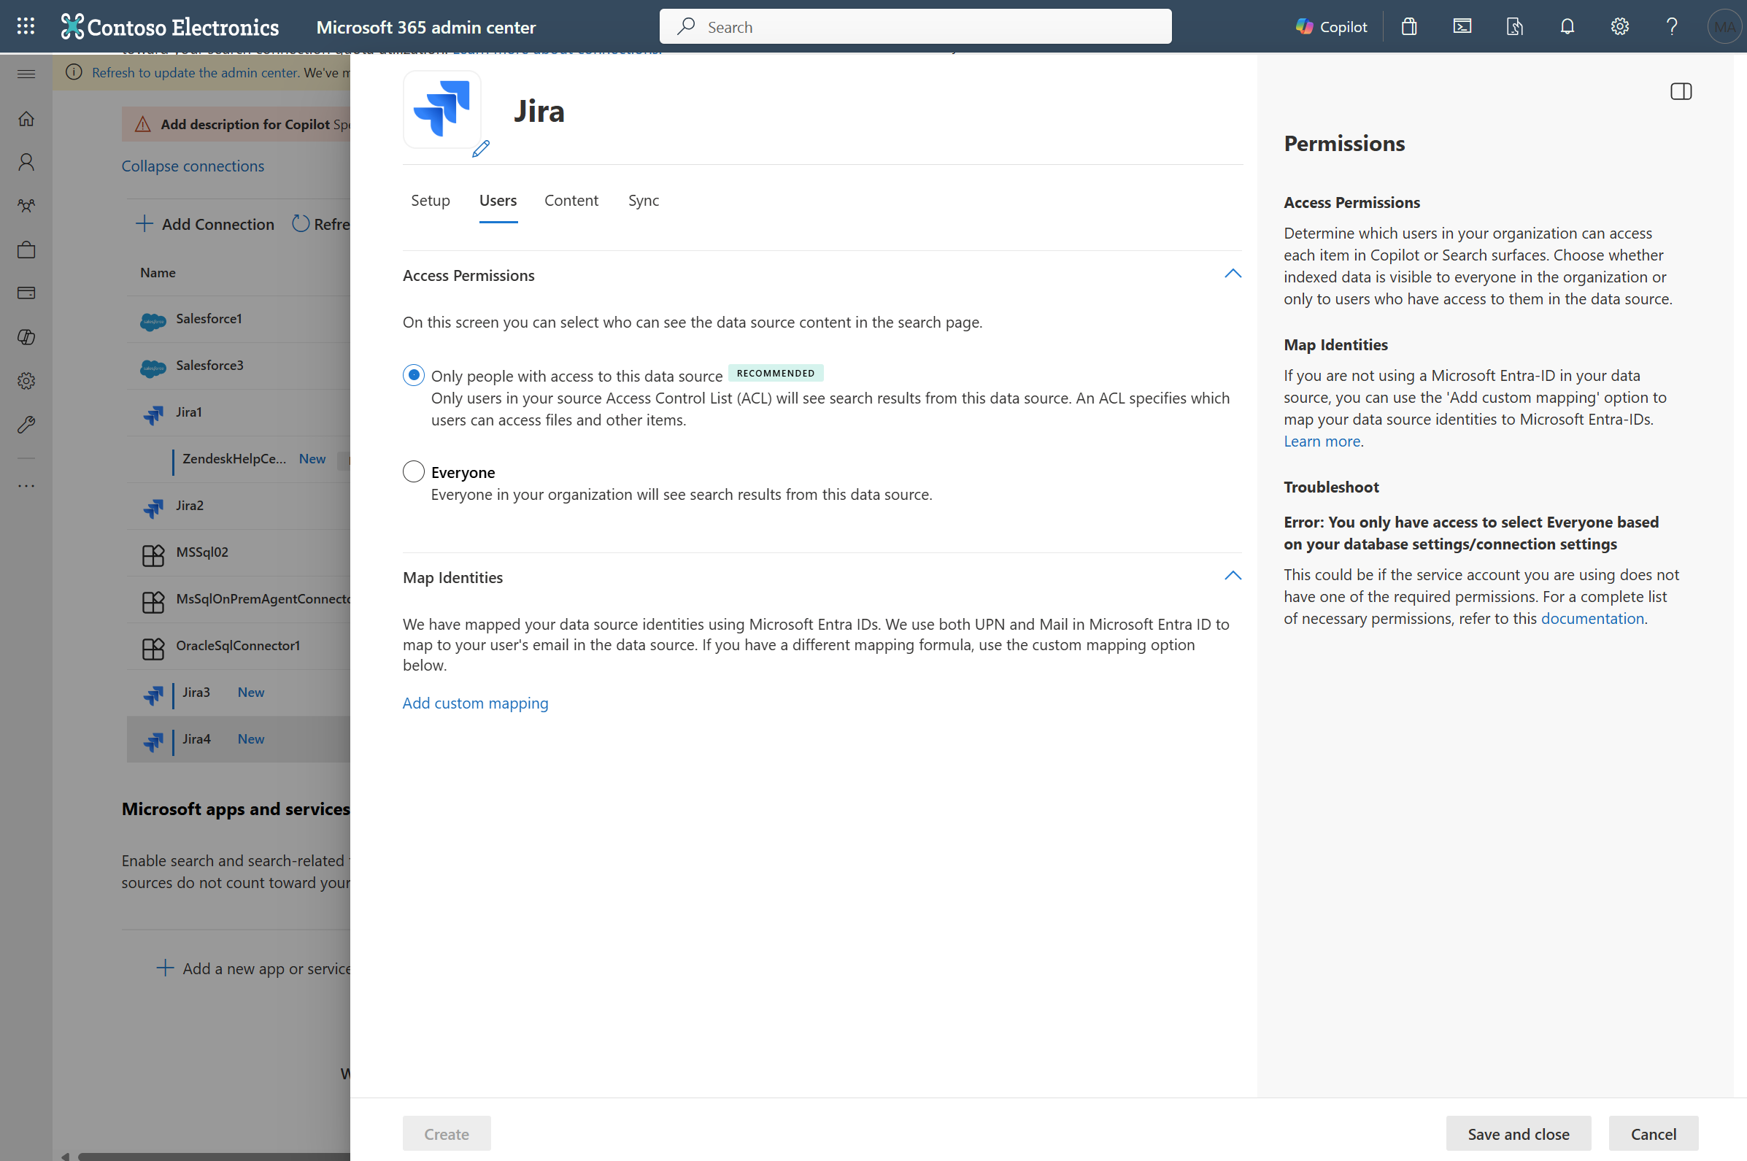Open the MA account avatar
The width and height of the screenshot is (1747, 1161).
[1724, 27]
